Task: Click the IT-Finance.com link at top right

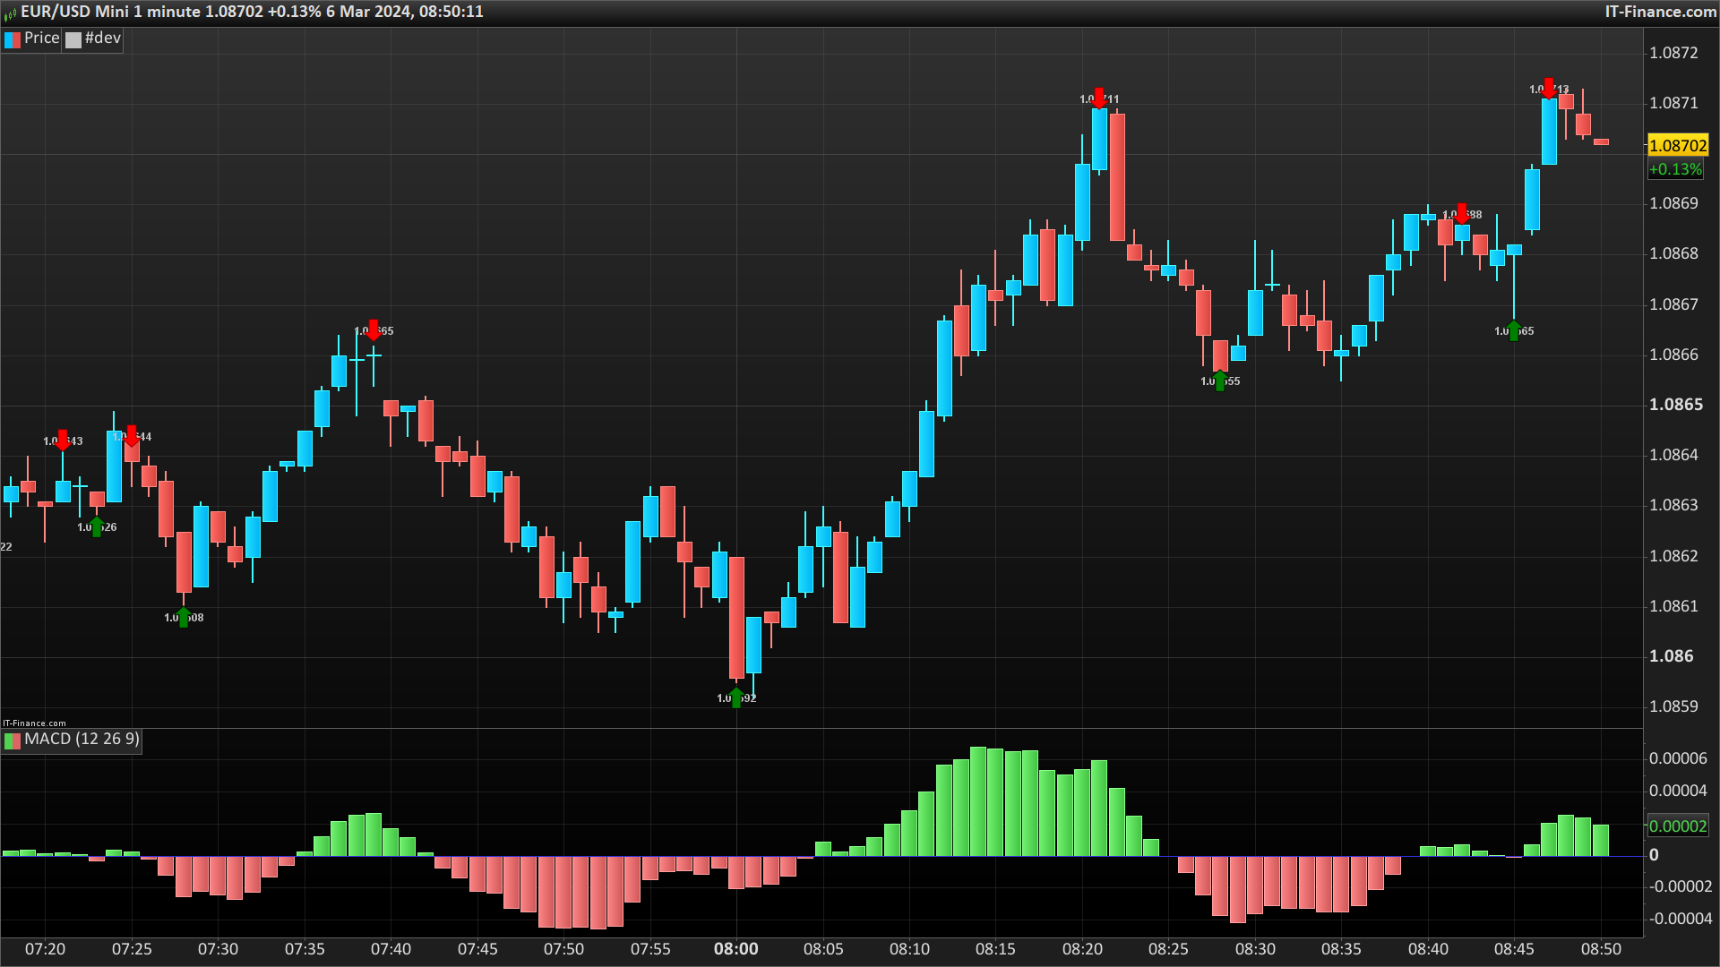Action: [x=1660, y=12]
